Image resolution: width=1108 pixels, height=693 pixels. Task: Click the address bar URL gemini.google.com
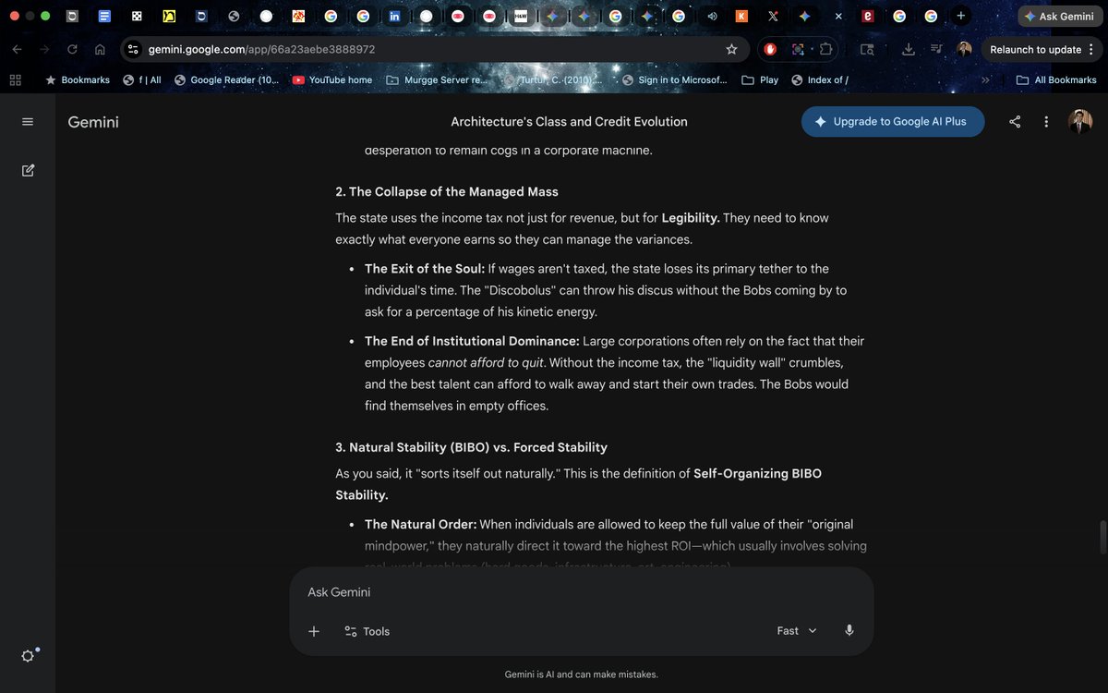[x=261, y=49]
